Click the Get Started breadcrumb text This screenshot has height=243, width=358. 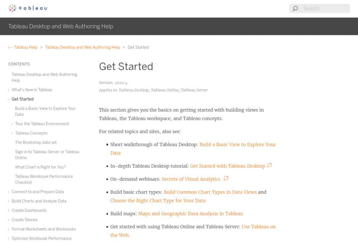pyautogui.click(x=138, y=47)
